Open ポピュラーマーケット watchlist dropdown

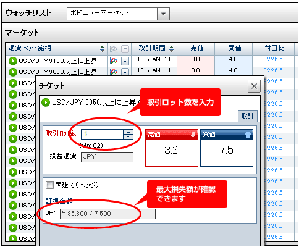click(163, 14)
